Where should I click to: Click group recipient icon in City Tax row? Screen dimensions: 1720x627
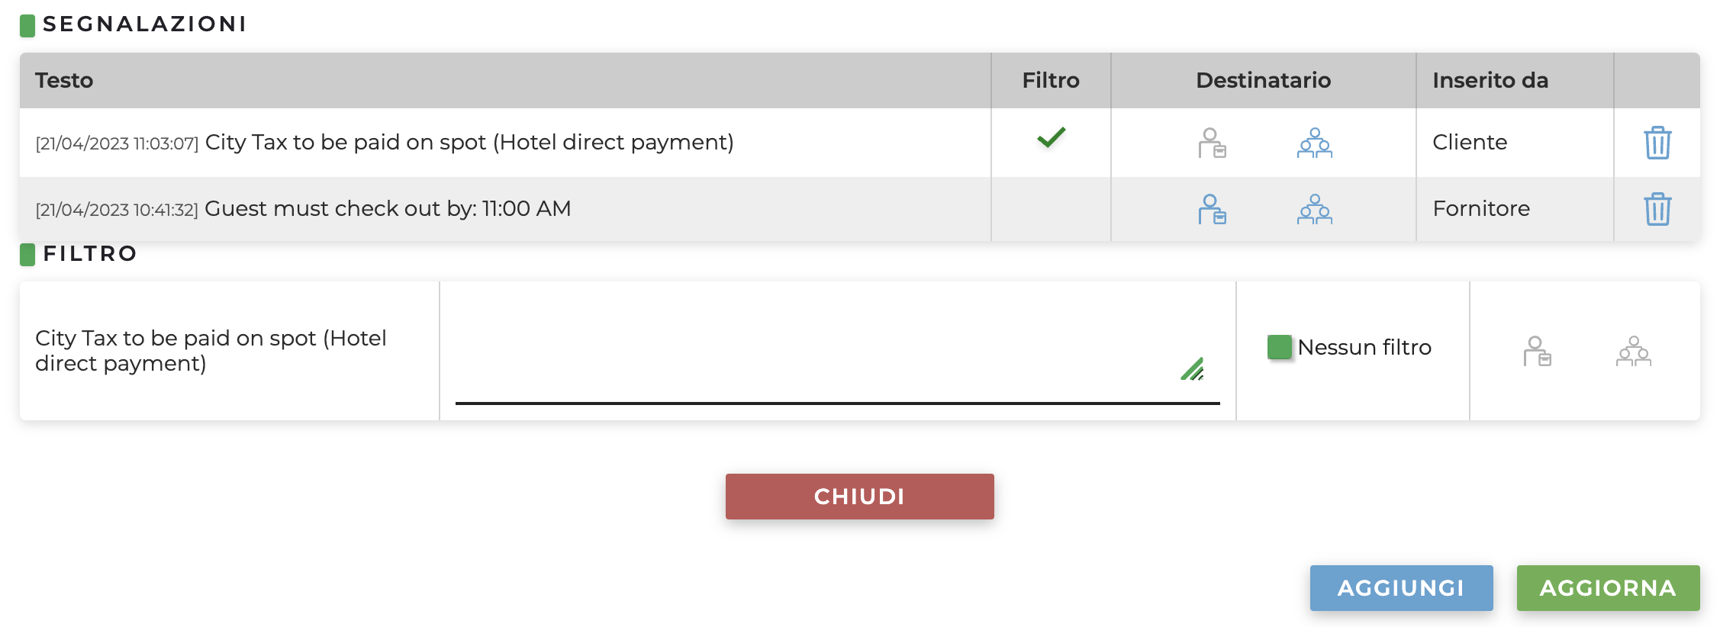point(1314,143)
